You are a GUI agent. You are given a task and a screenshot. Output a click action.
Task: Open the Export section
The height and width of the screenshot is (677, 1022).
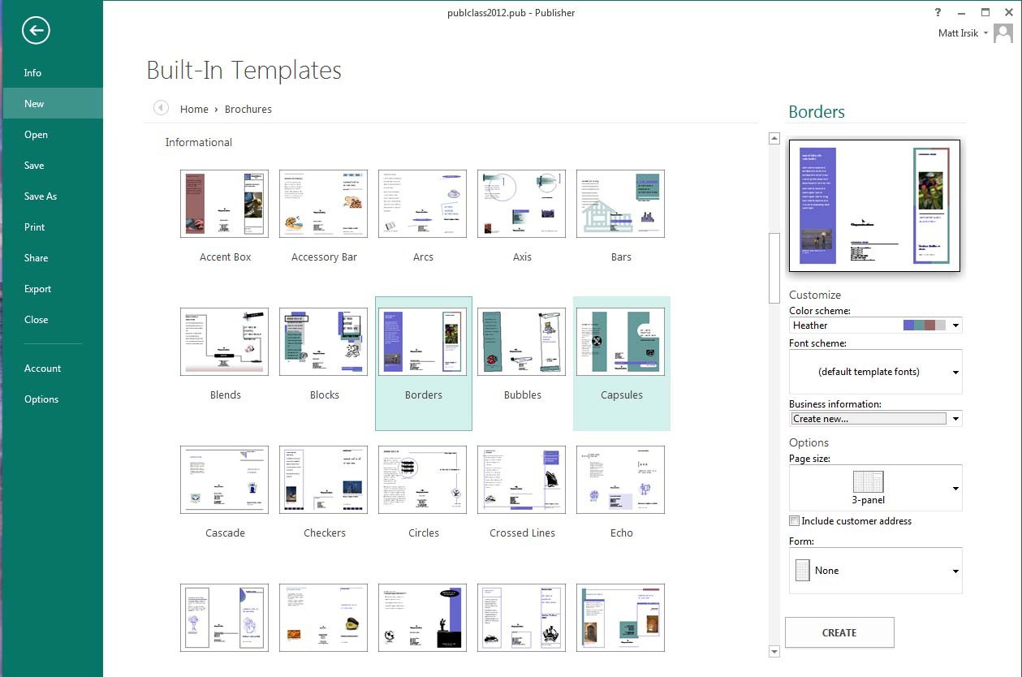[37, 288]
